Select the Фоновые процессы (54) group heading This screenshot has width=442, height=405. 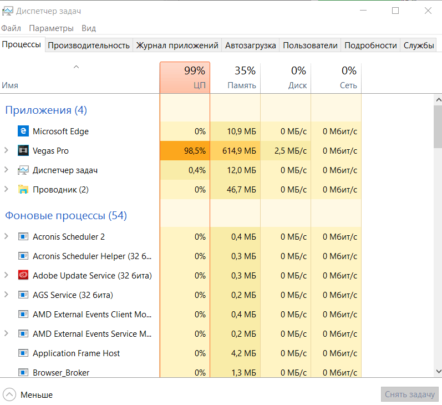click(x=66, y=215)
